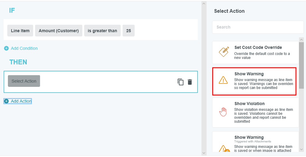
Task: Click the Show Violation hand icon
Action: (x=223, y=112)
